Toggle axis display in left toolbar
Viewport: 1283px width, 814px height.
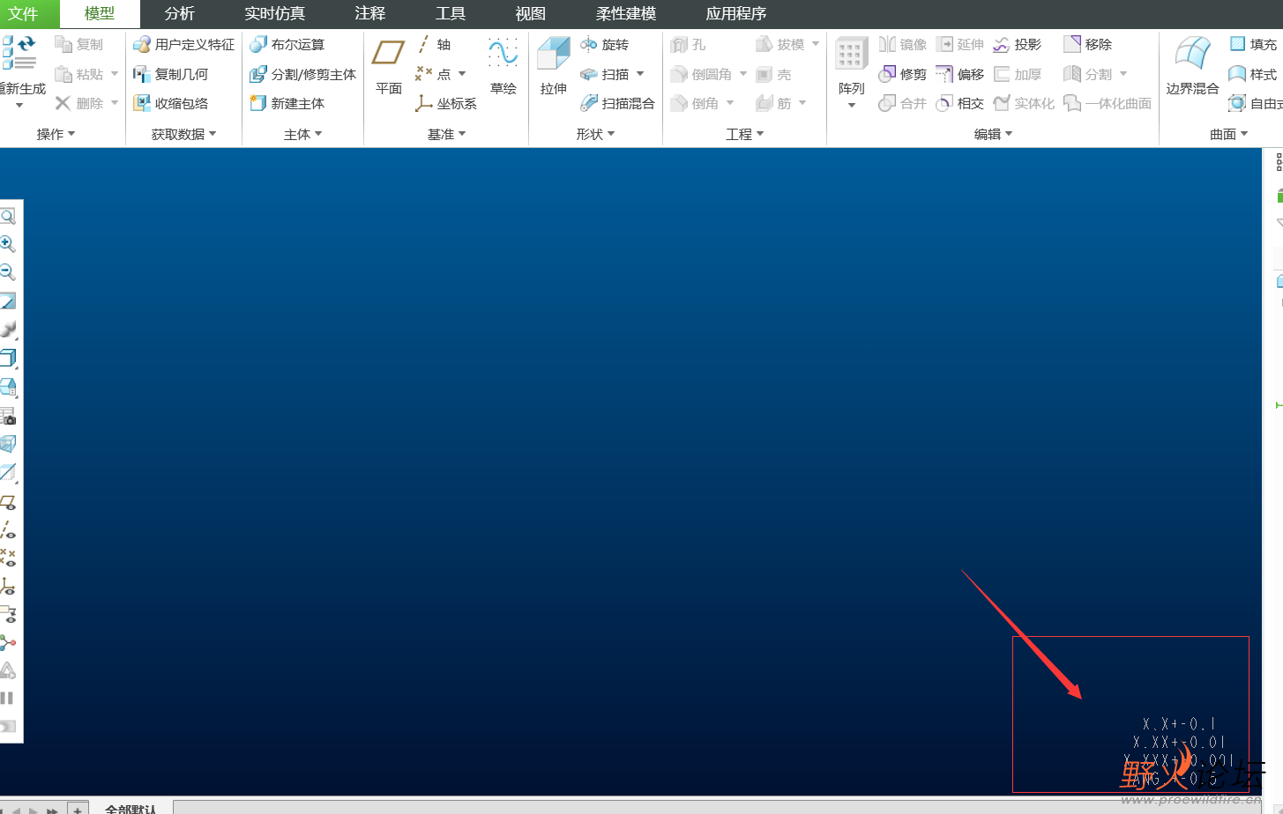pos(8,529)
